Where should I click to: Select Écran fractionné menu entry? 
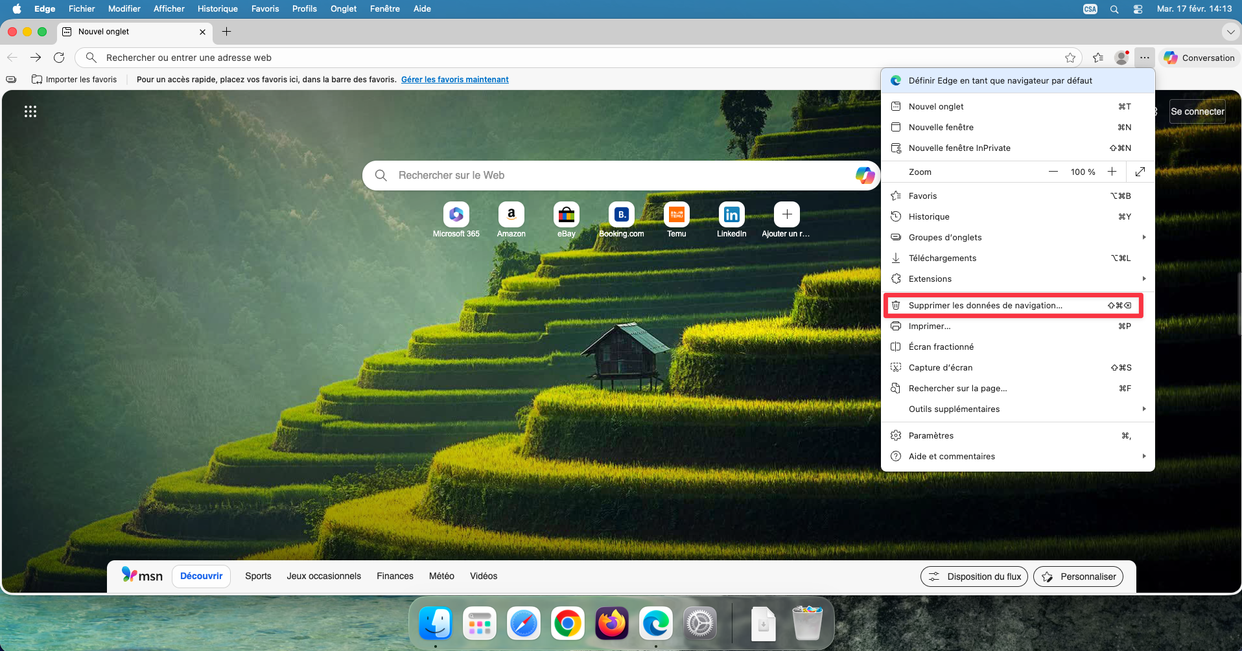1018,347
